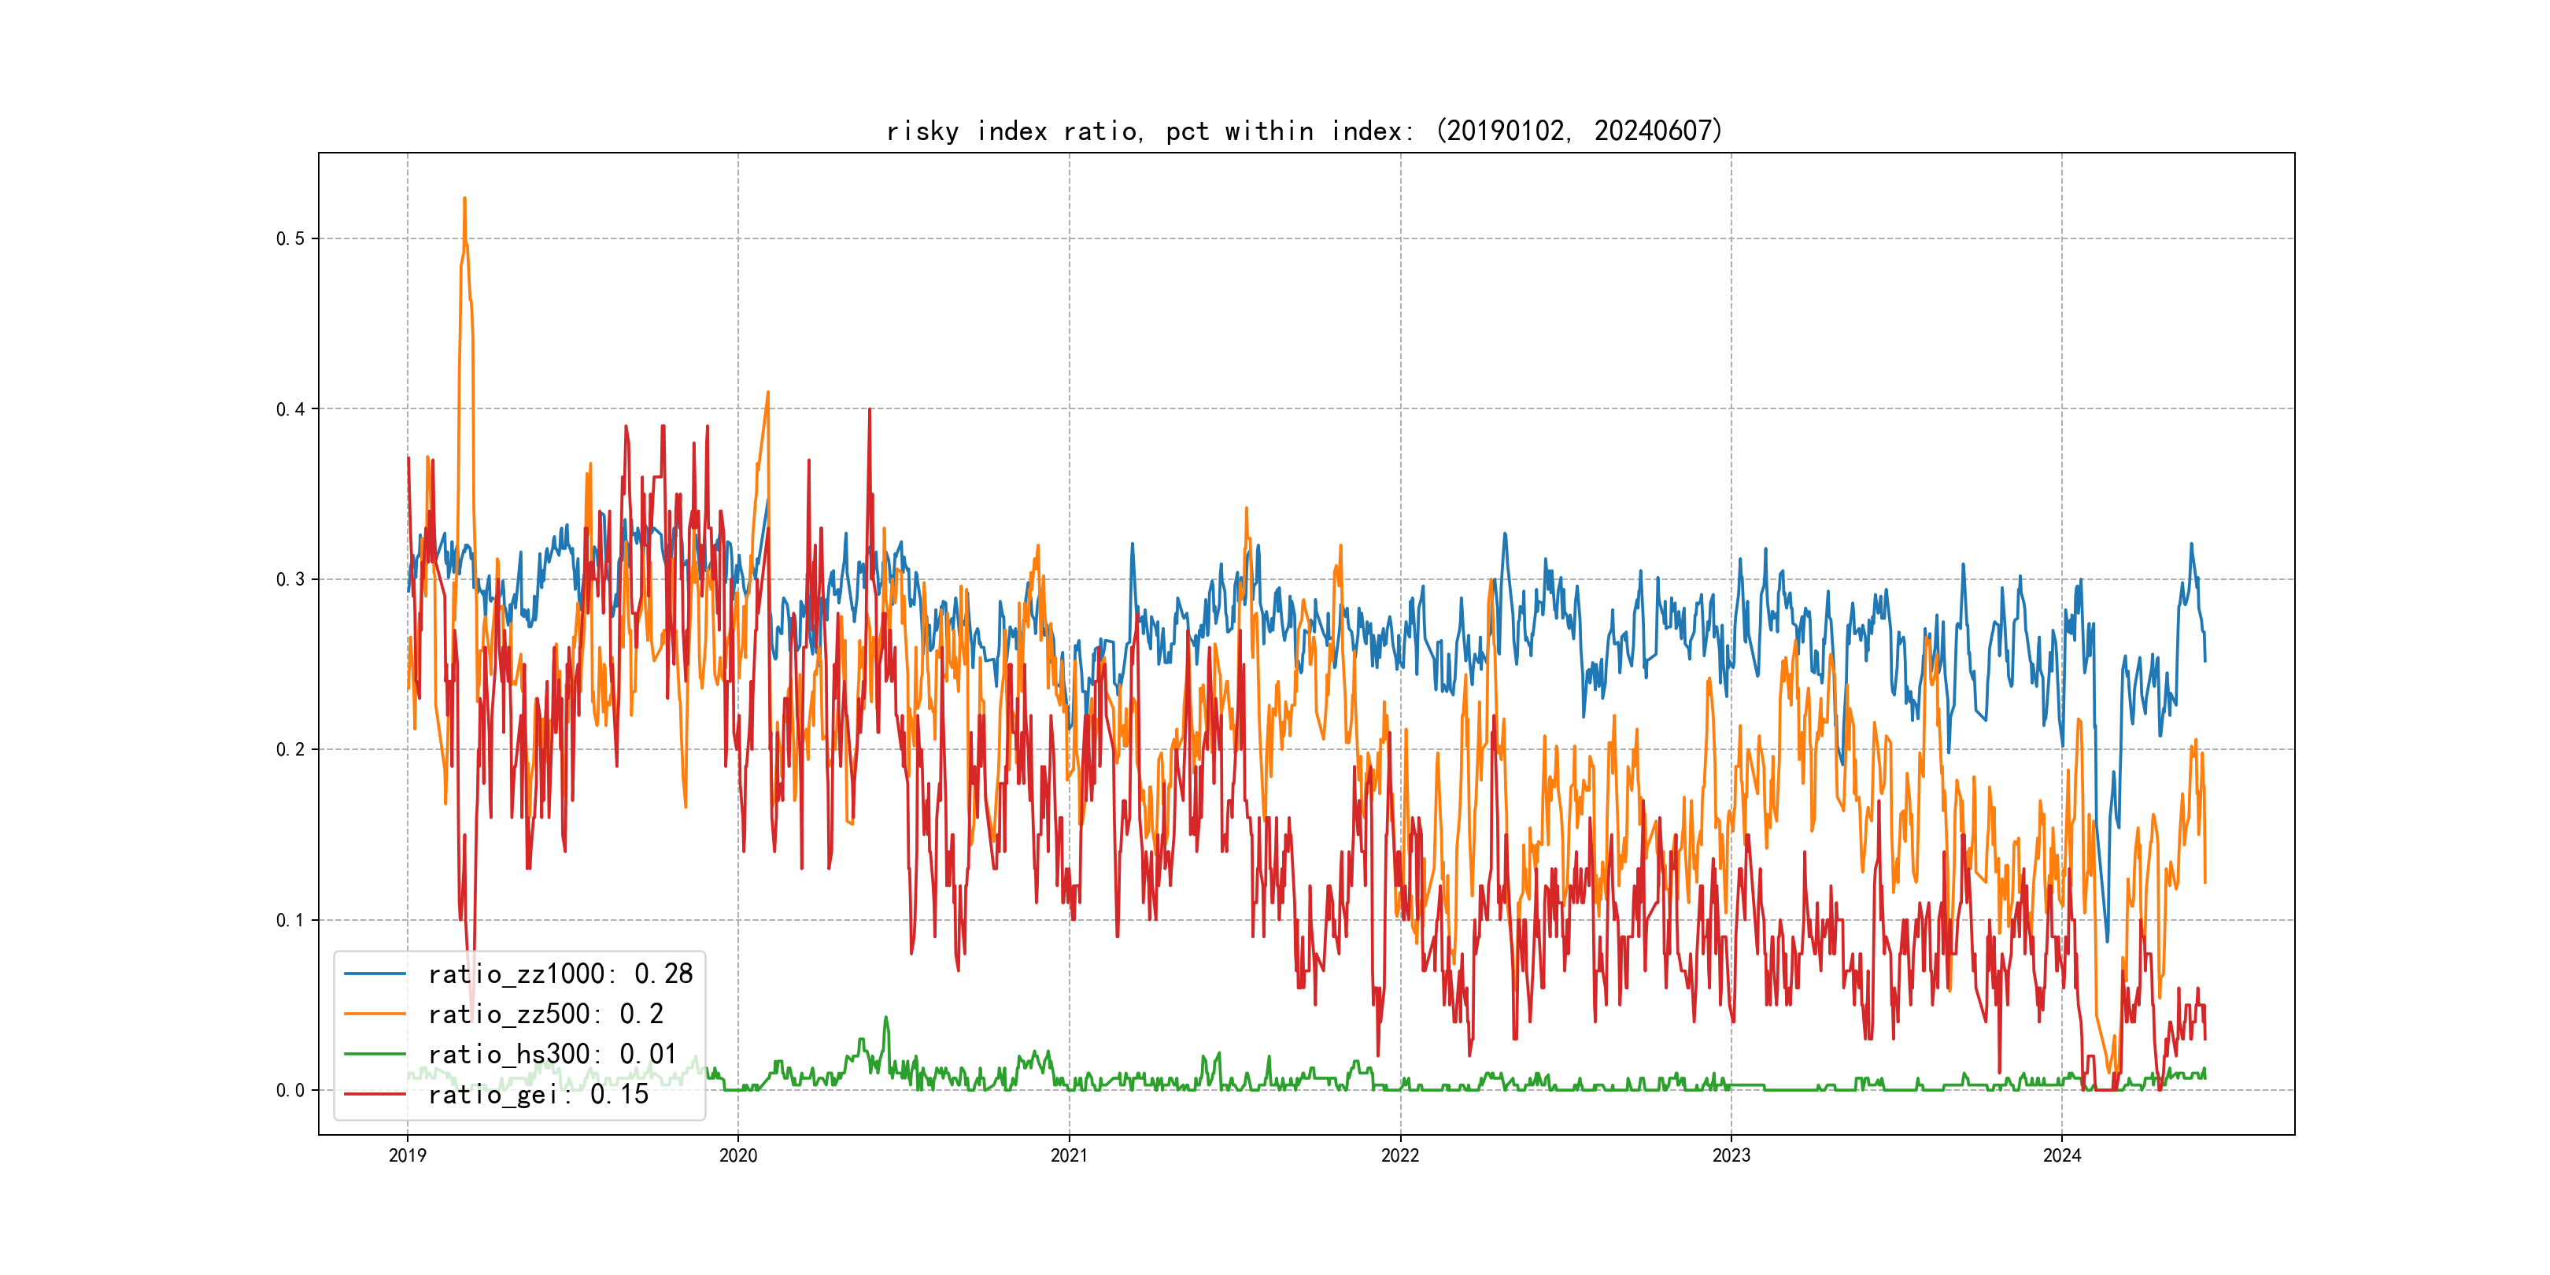The width and height of the screenshot is (2550, 1275).
Task: Click the 'ratio_zz1000: 0.28' legend label
Action: tap(560, 974)
